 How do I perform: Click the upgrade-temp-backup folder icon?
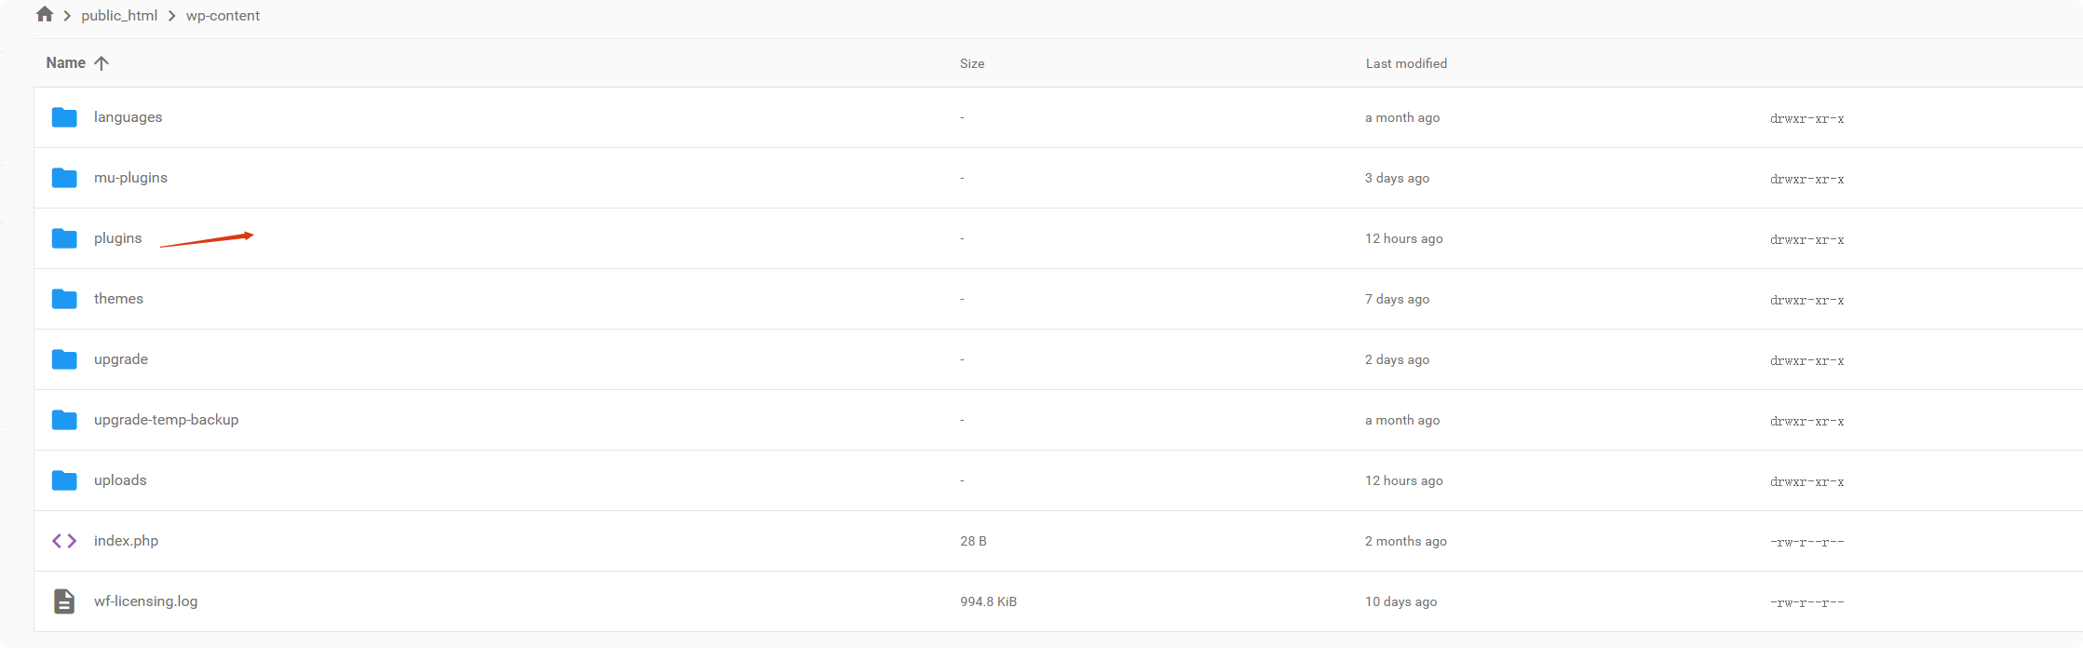pos(64,420)
